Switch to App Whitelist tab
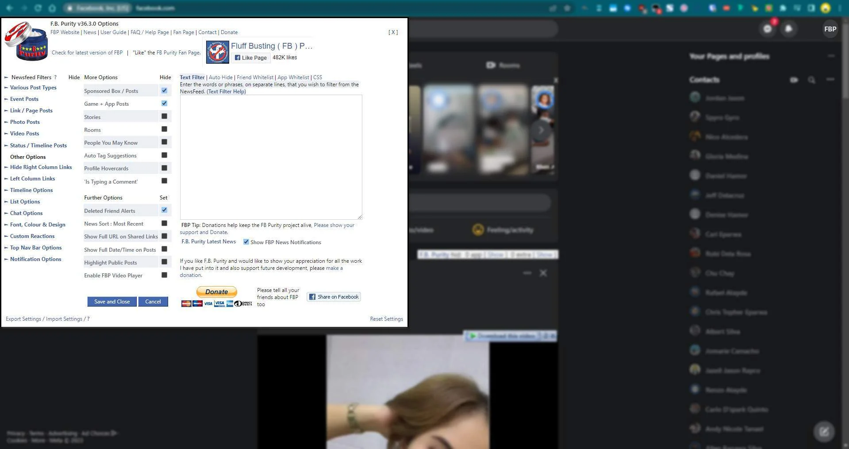This screenshot has height=449, width=849. pyautogui.click(x=293, y=77)
